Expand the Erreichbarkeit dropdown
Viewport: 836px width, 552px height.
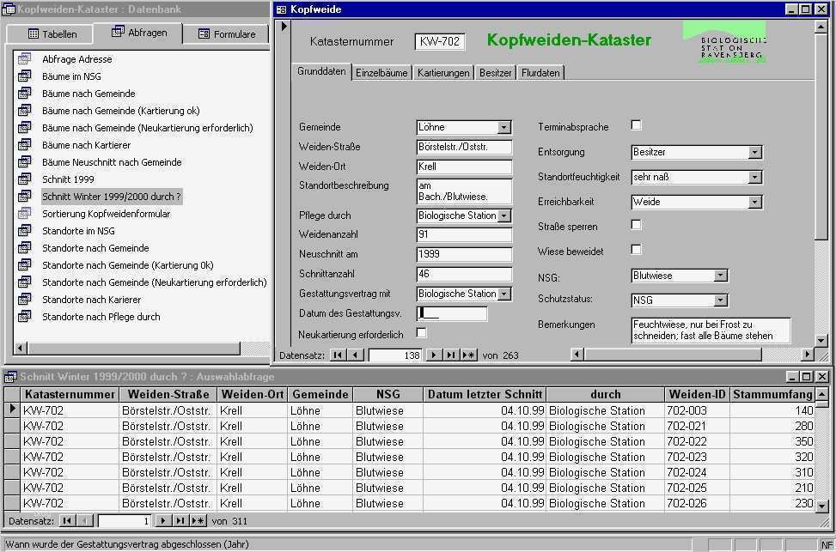754,203
